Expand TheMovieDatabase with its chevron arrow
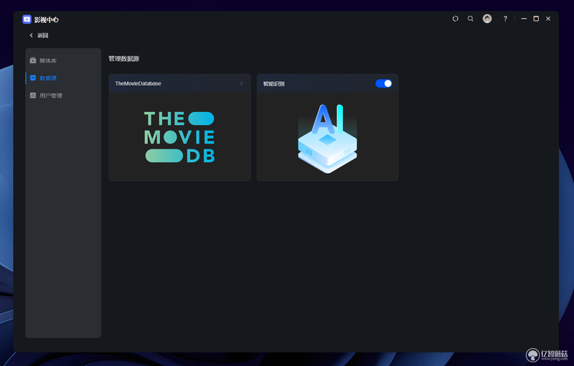The height and width of the screenshot is (366, 574). 241,83
